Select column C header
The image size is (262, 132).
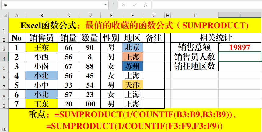pyautogui.click(x=69, y=16)
